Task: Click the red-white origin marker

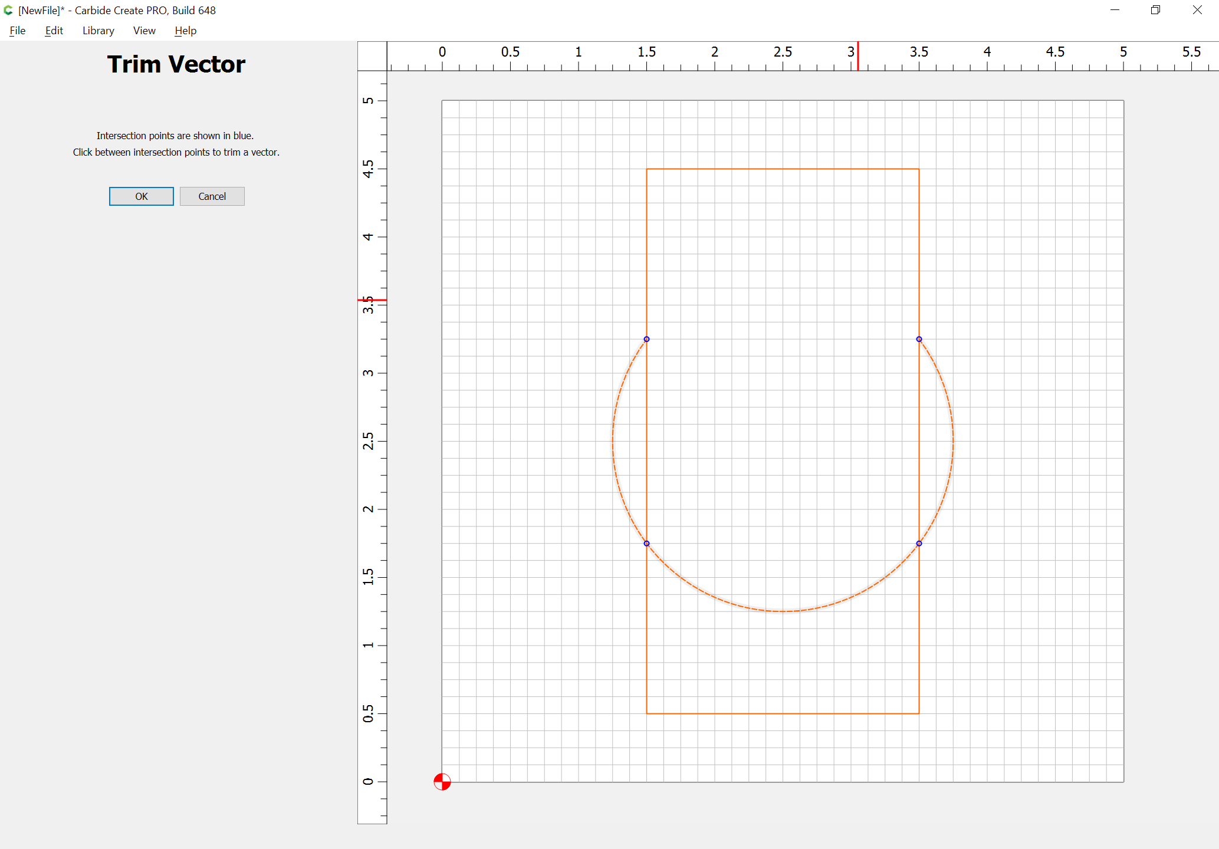Action: tap(442, 782)
